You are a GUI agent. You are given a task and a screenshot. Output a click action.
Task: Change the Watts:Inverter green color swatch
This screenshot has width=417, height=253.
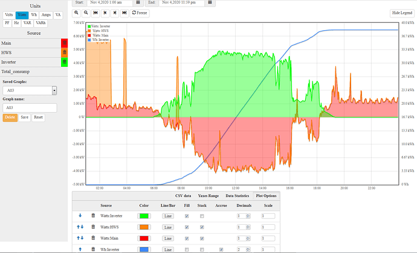pyautogui.click(x=144, y=216)
